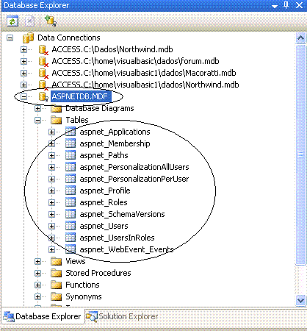Select the aspnet_Roles table name

tap(104, 203)
